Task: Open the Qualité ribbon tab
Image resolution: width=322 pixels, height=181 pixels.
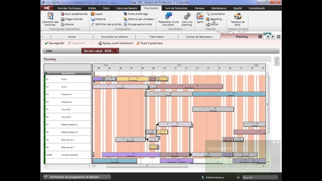Action: pyautogui.click(x=237, y=8)
